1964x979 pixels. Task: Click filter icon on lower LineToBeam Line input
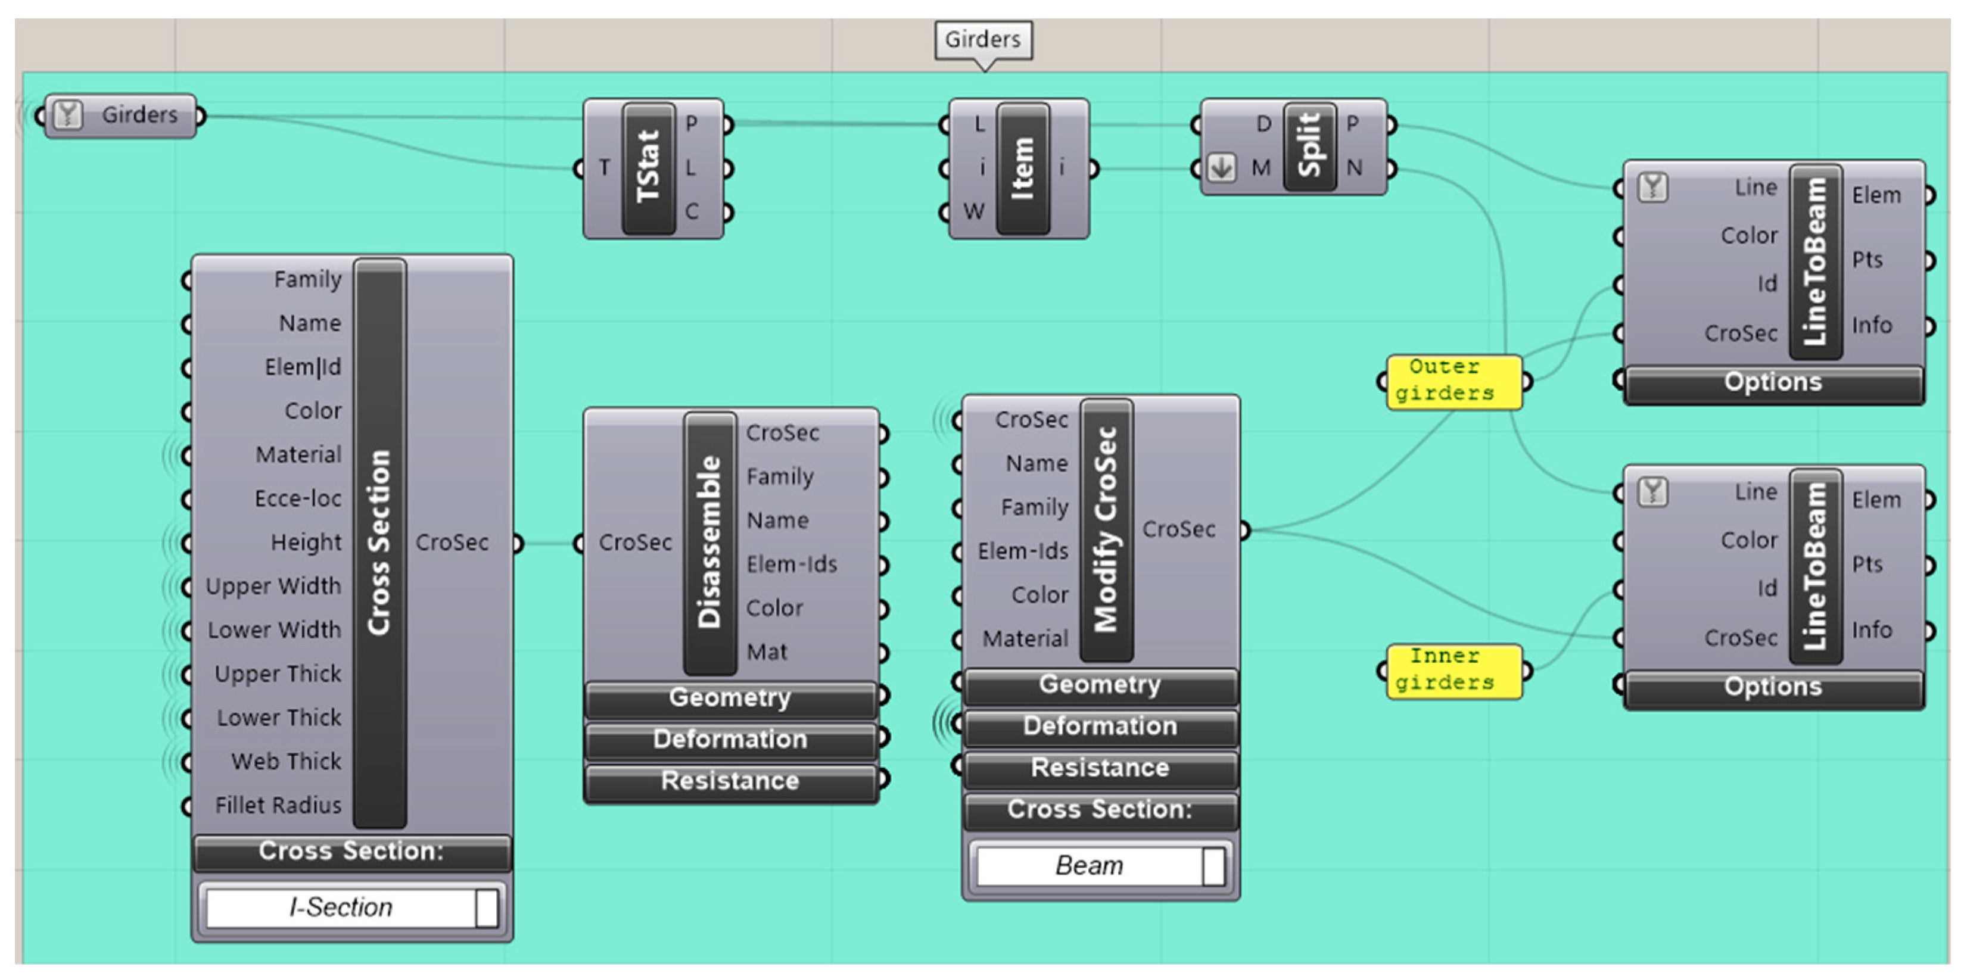pos(1652,492)
